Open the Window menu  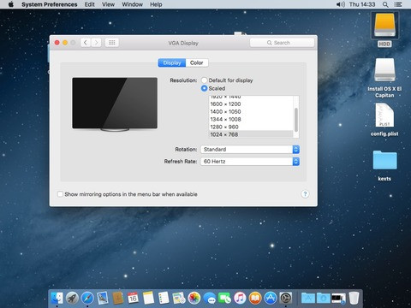point(133,4)
